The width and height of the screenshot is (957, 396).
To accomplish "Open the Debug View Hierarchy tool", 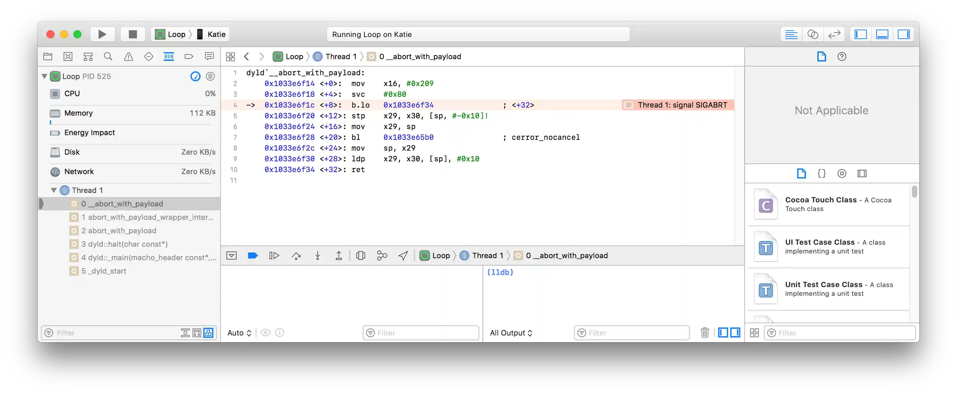I will [x=360, y=255].
